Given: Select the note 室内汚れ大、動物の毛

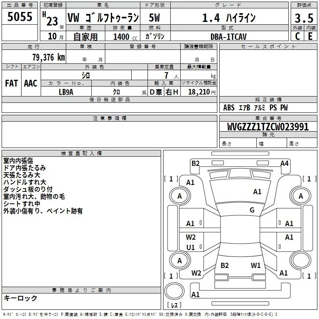Looking at the screenshot, I should pos(34,196).
